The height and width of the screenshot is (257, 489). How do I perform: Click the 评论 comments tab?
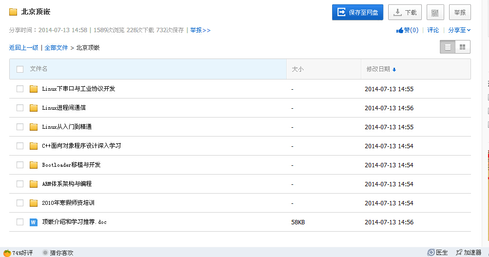tap(433, 30)
